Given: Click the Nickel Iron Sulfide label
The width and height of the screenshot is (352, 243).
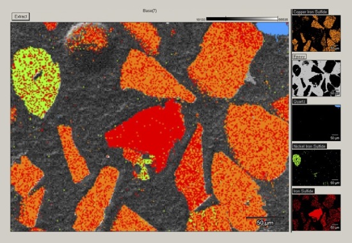Looking at the screenshot, I should coord(309,146).
